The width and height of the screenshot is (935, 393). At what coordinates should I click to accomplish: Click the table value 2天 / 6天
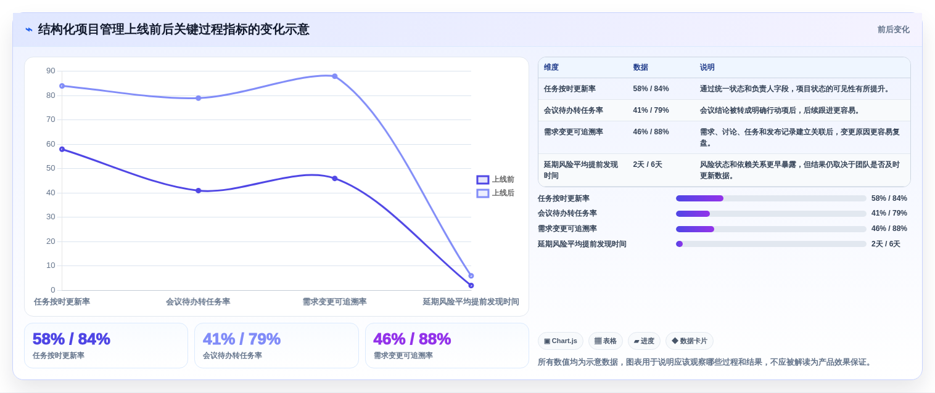pos(648,164)
